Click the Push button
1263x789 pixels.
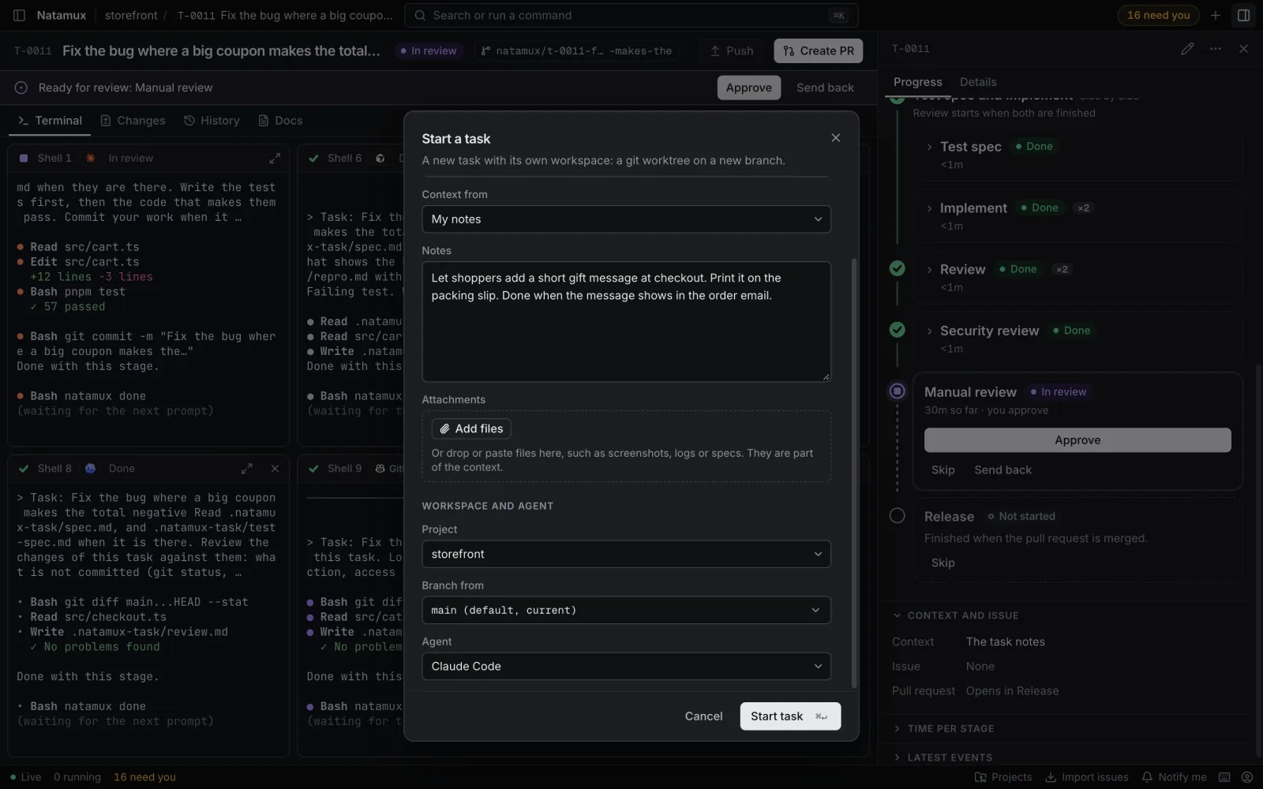pyautogui.click(x=732, y=50)
